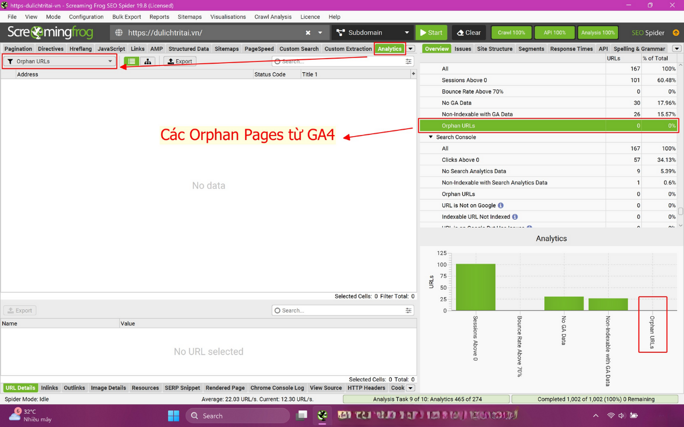This screenshot has width=684, height=427.
Task: Click the Clear button
Action: pyautogui.click(x=469, y=32)
